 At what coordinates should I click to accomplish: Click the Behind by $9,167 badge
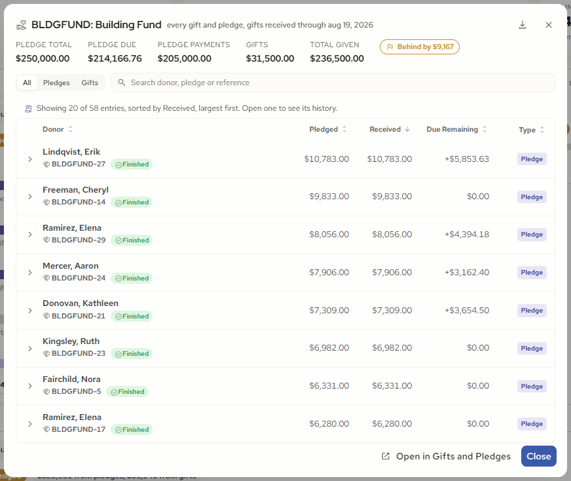click(x=420, y=47)
